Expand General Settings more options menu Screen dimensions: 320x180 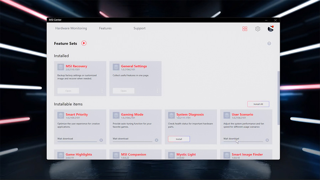158,91
